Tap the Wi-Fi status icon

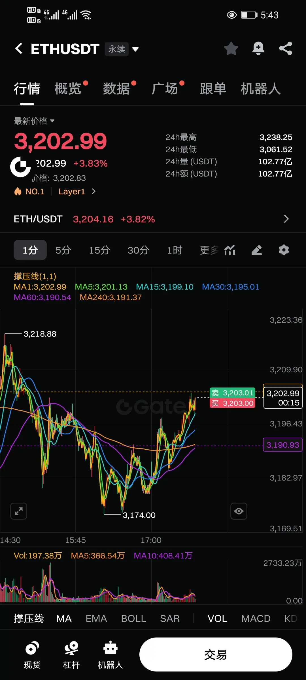86,15
